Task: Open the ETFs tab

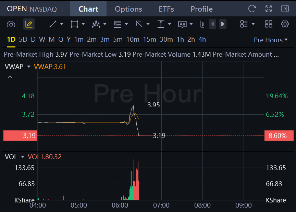Action: 166,9
